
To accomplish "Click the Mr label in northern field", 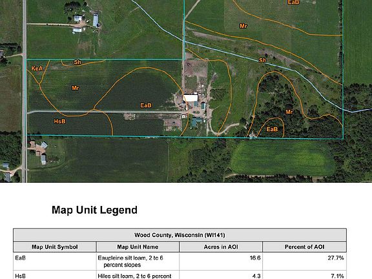I will (x=243, y=26).
